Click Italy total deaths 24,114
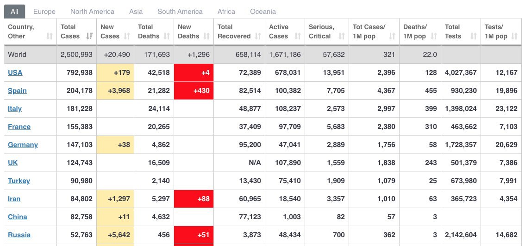 159,109
